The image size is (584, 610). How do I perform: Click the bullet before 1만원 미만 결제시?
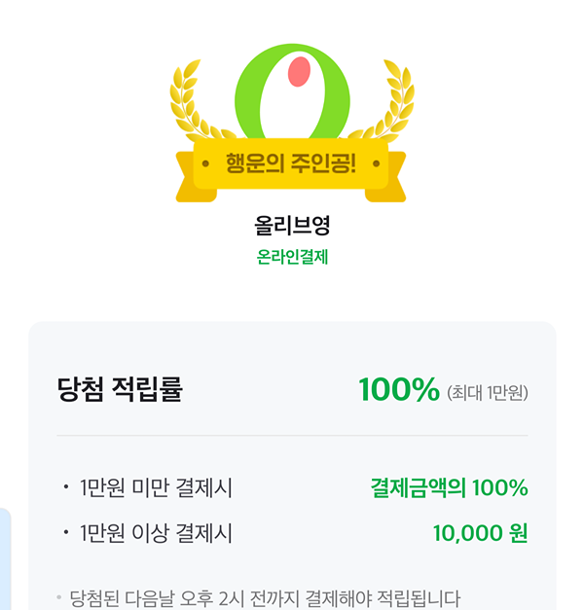65,488
